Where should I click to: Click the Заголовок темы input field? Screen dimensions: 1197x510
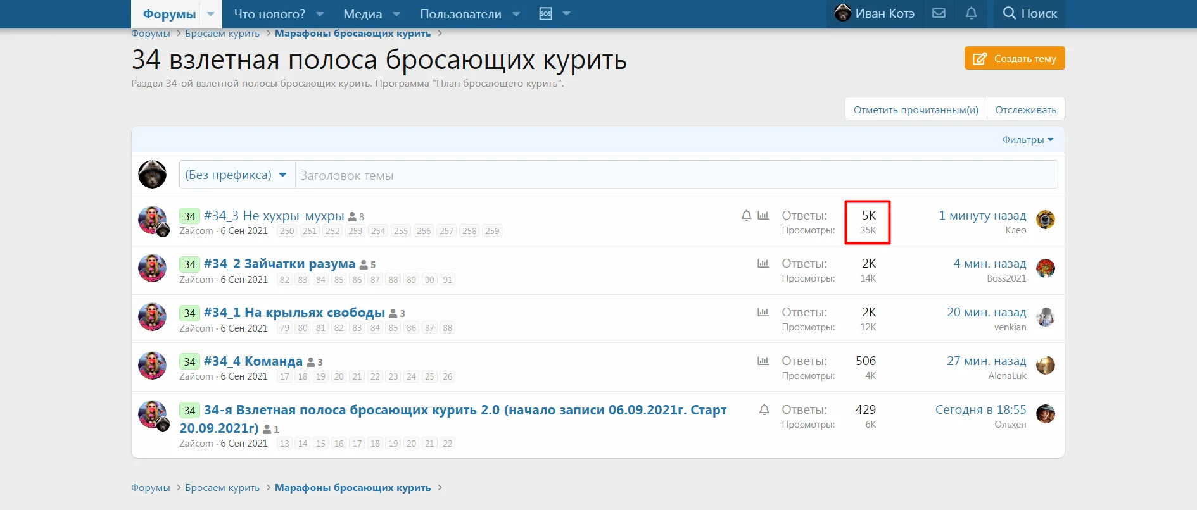(676, 175)
